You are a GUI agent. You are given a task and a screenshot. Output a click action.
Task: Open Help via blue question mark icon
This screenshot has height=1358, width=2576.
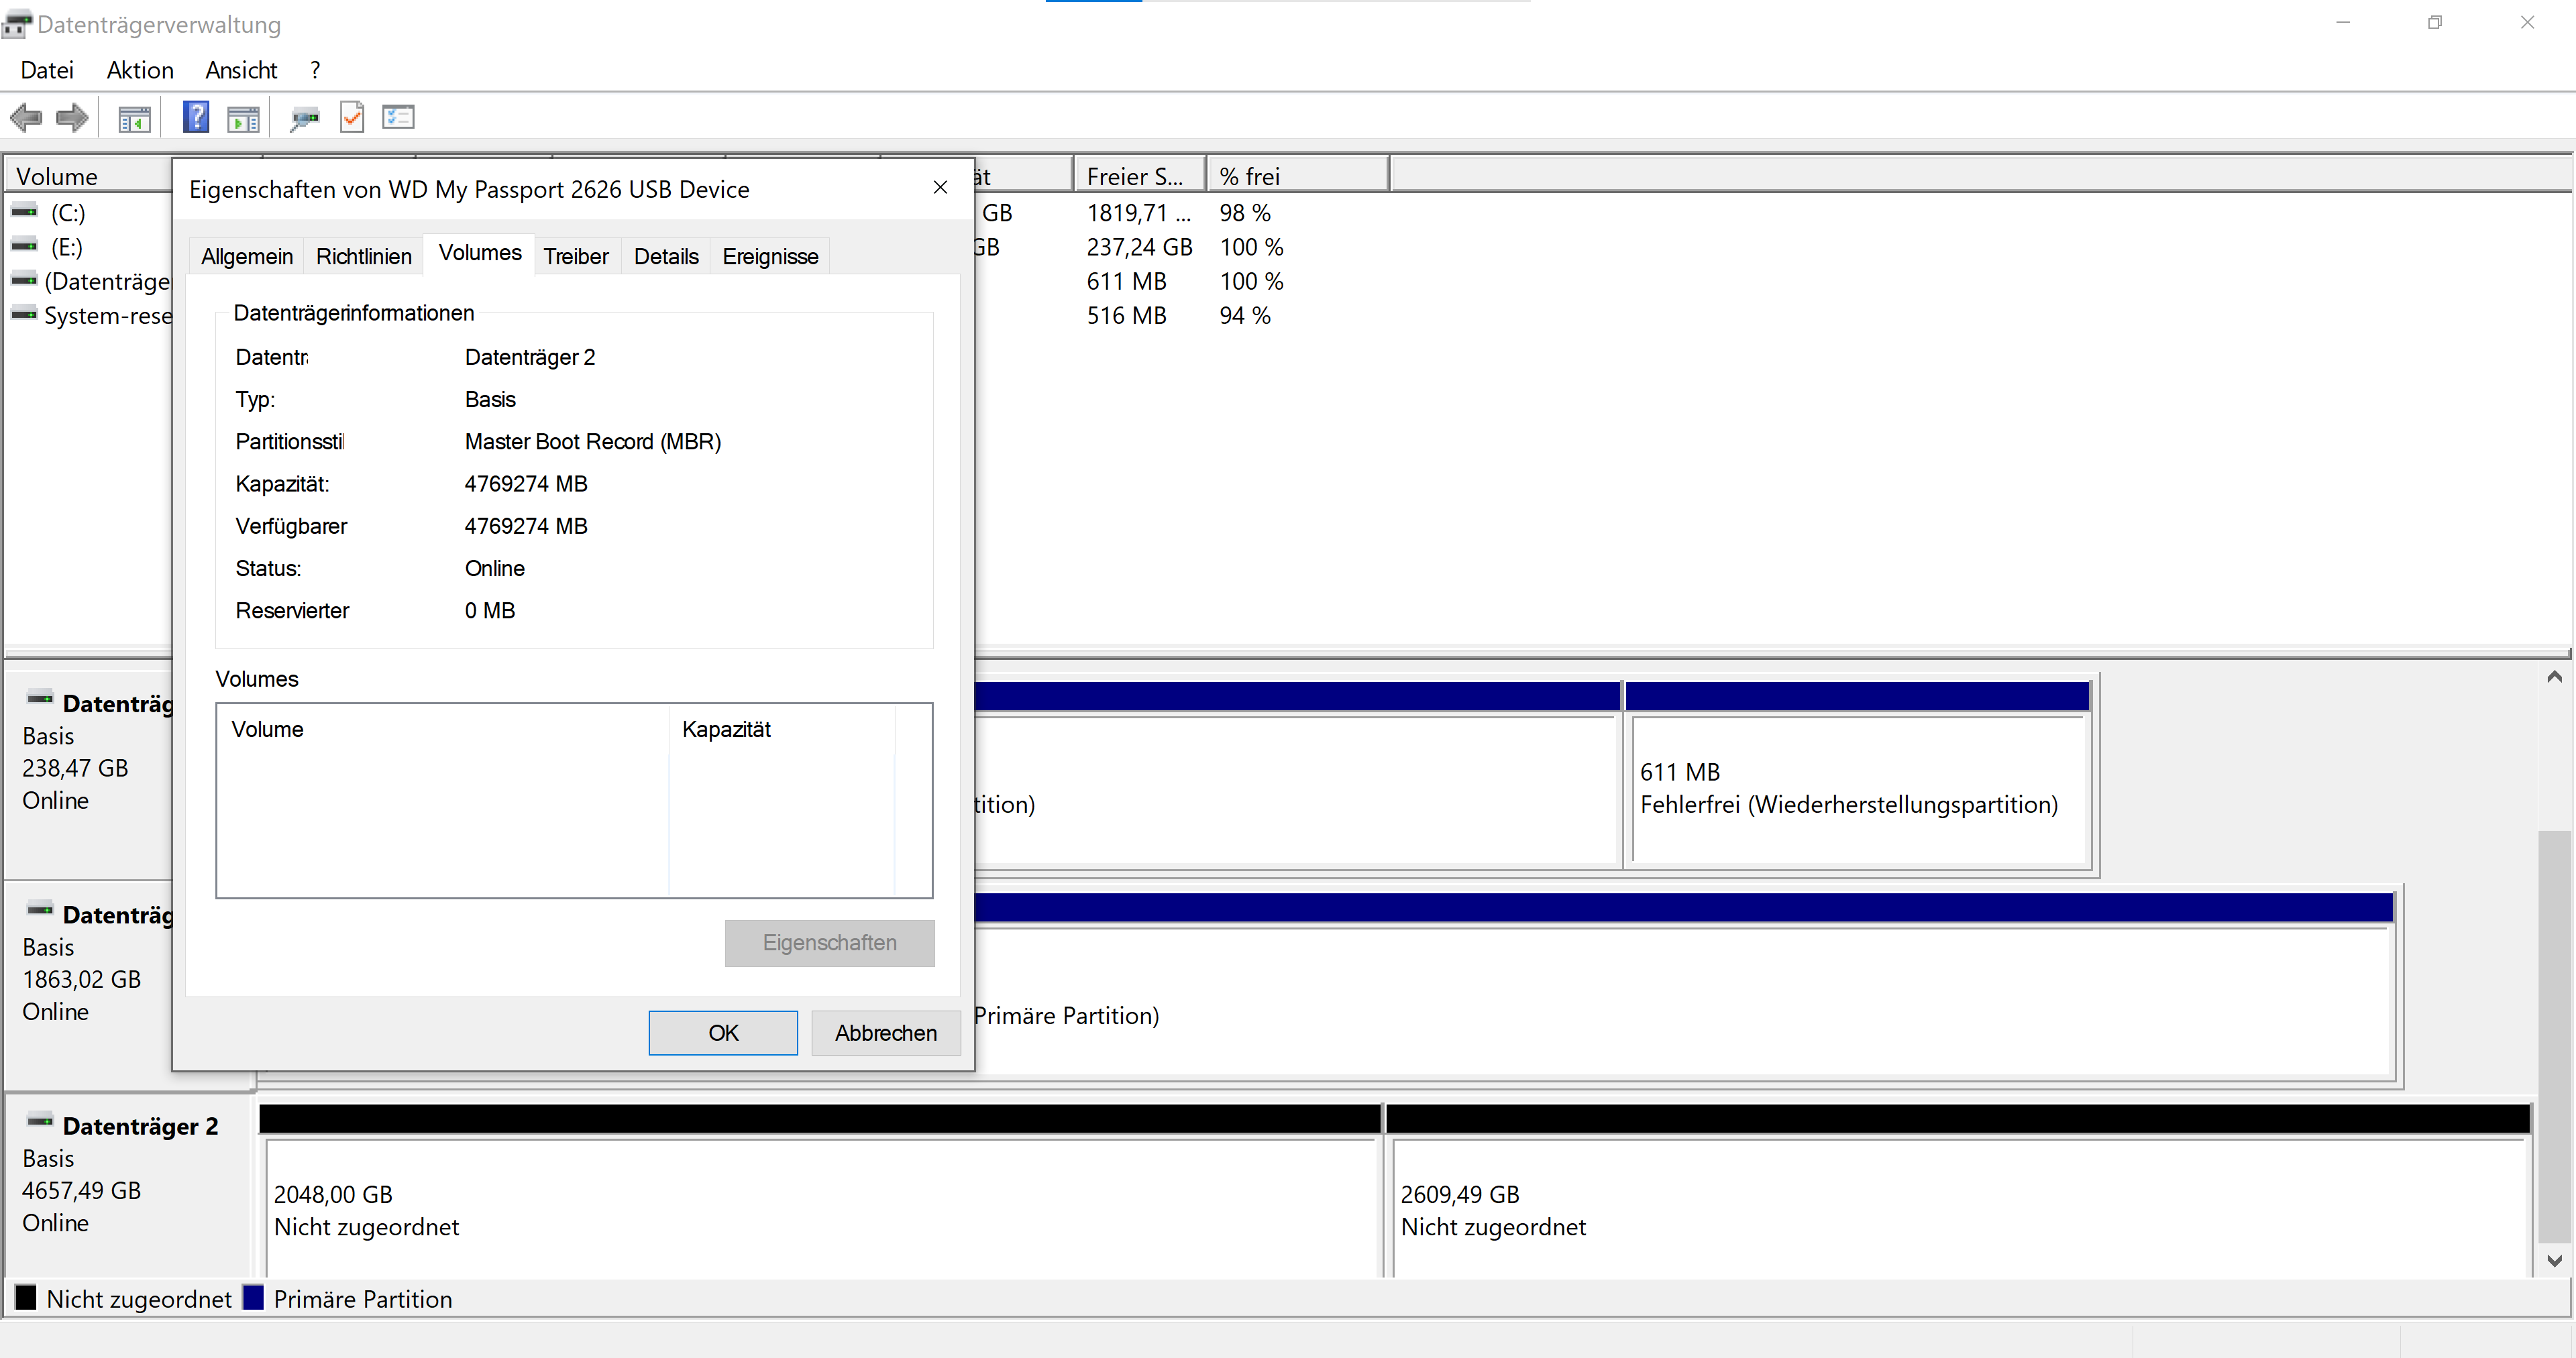(196, 118)
